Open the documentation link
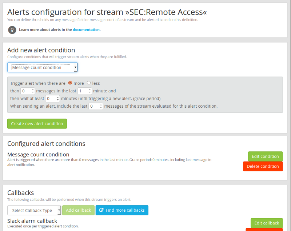 (x=86, y=30)
